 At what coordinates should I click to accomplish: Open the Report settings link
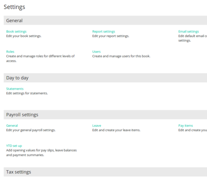click(x=103, y=31)
